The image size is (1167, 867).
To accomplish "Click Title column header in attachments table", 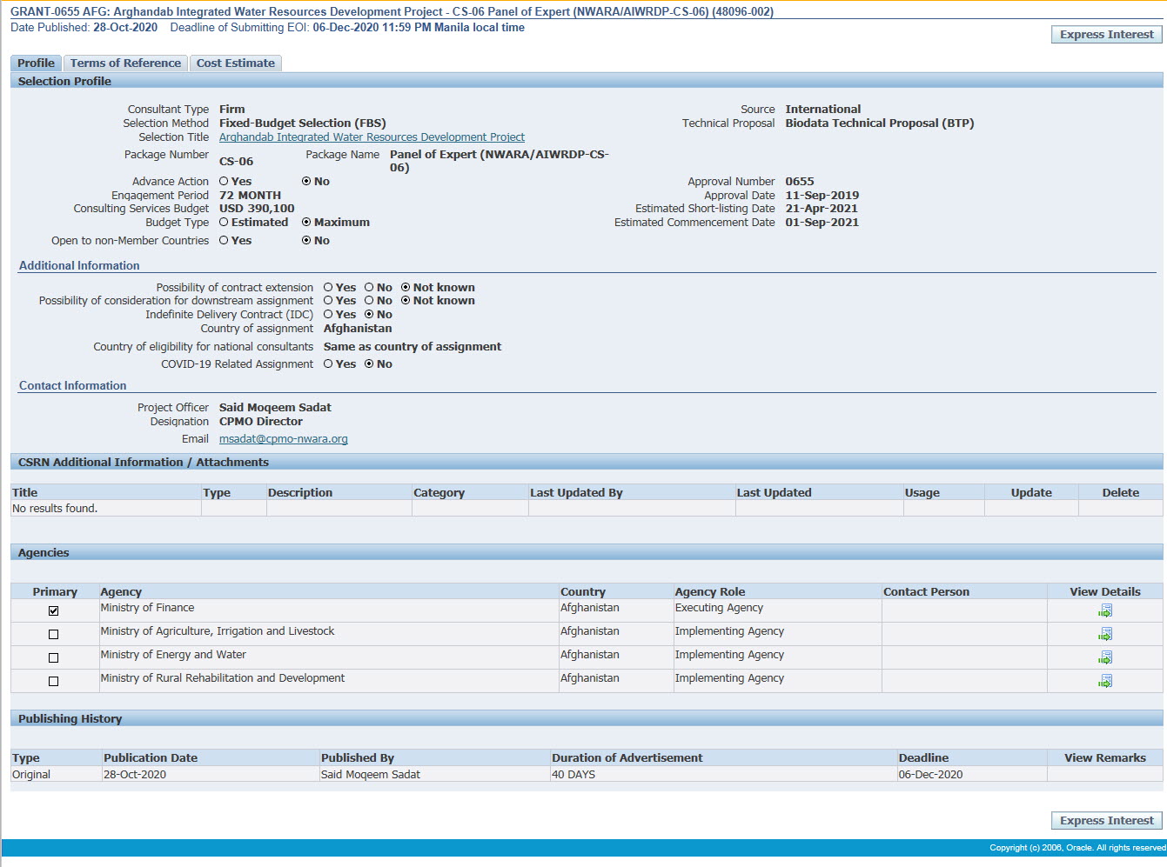I will click(24, 492).
